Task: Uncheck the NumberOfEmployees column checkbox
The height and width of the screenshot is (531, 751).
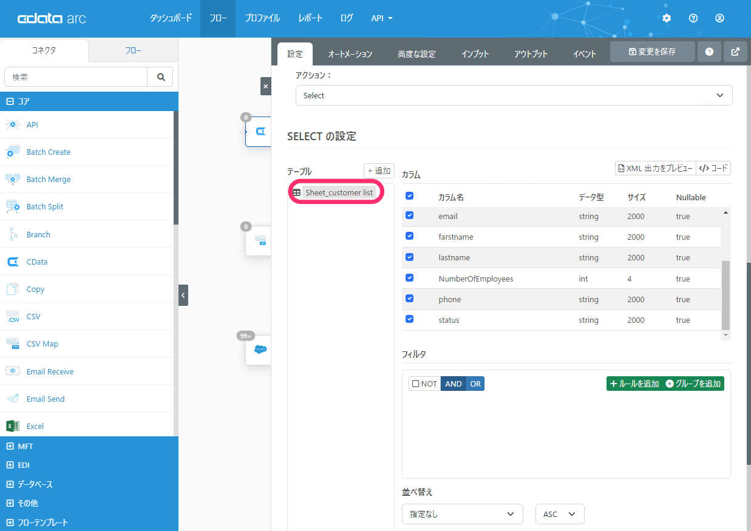Action: 409,278
